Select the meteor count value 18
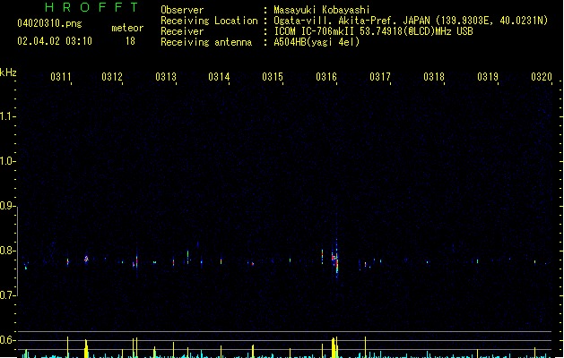Image resolution: width=564 pixels, height=358 pixels. (x=130, y=41)
